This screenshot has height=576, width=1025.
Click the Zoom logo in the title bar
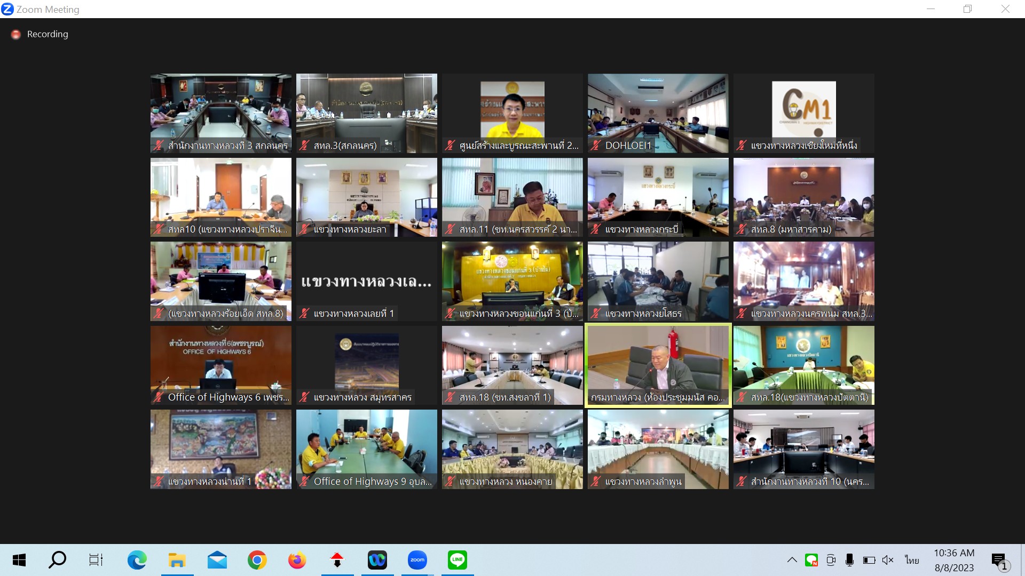(7, 9)
